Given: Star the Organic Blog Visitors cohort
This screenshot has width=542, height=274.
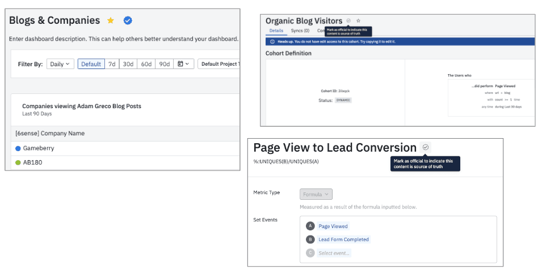Looking at the screenshot, I should [358, 20].
